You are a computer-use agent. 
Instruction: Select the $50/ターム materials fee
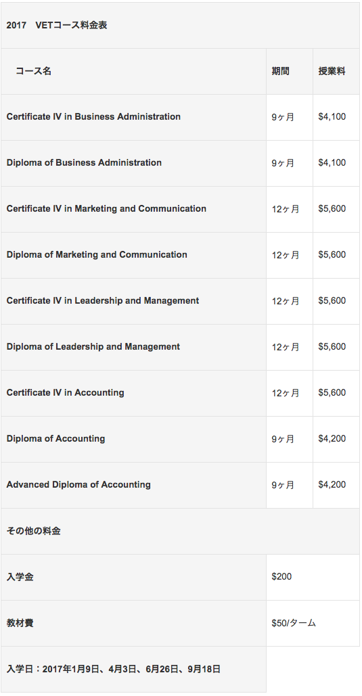pos(294,623)
